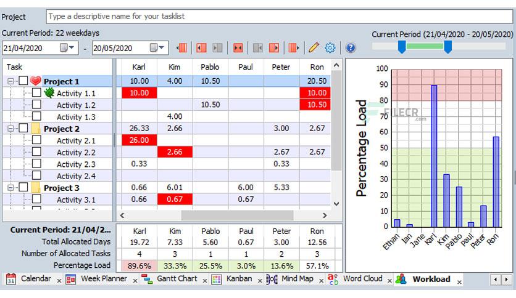Click grid vertical scrollbar up arrow
516x298 pixels.
[336, 65]
